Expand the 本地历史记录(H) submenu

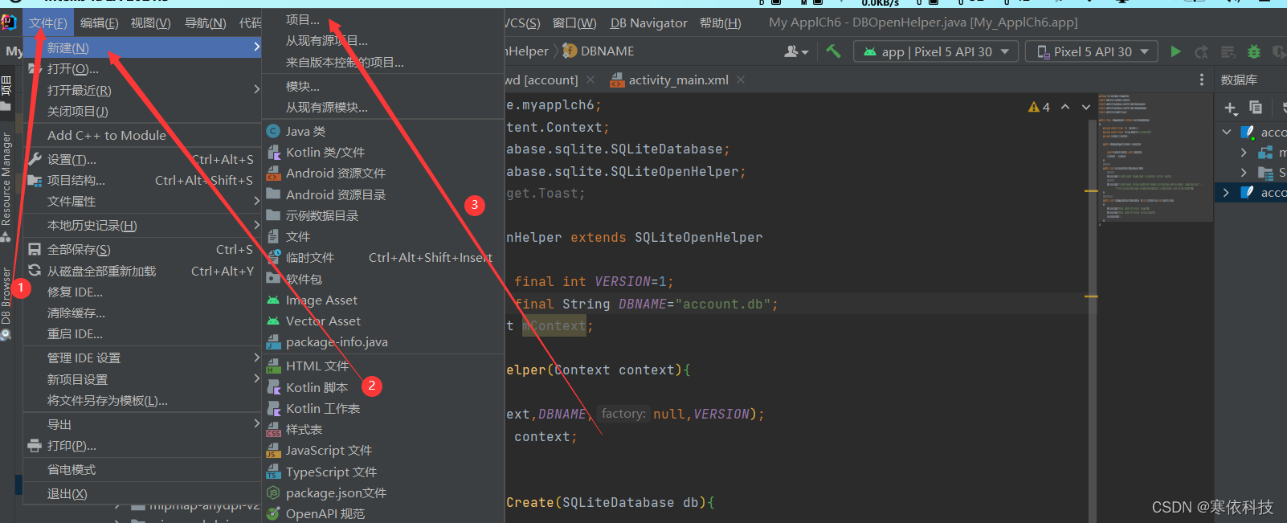click(x=143, y=225)
